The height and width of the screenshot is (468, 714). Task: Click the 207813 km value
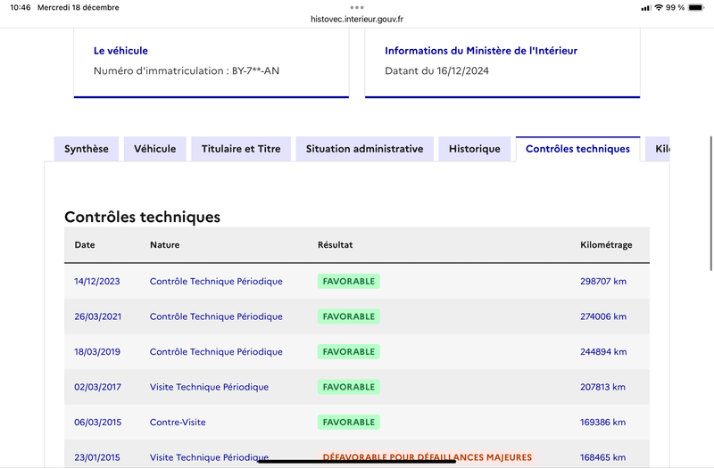(602, 387)
